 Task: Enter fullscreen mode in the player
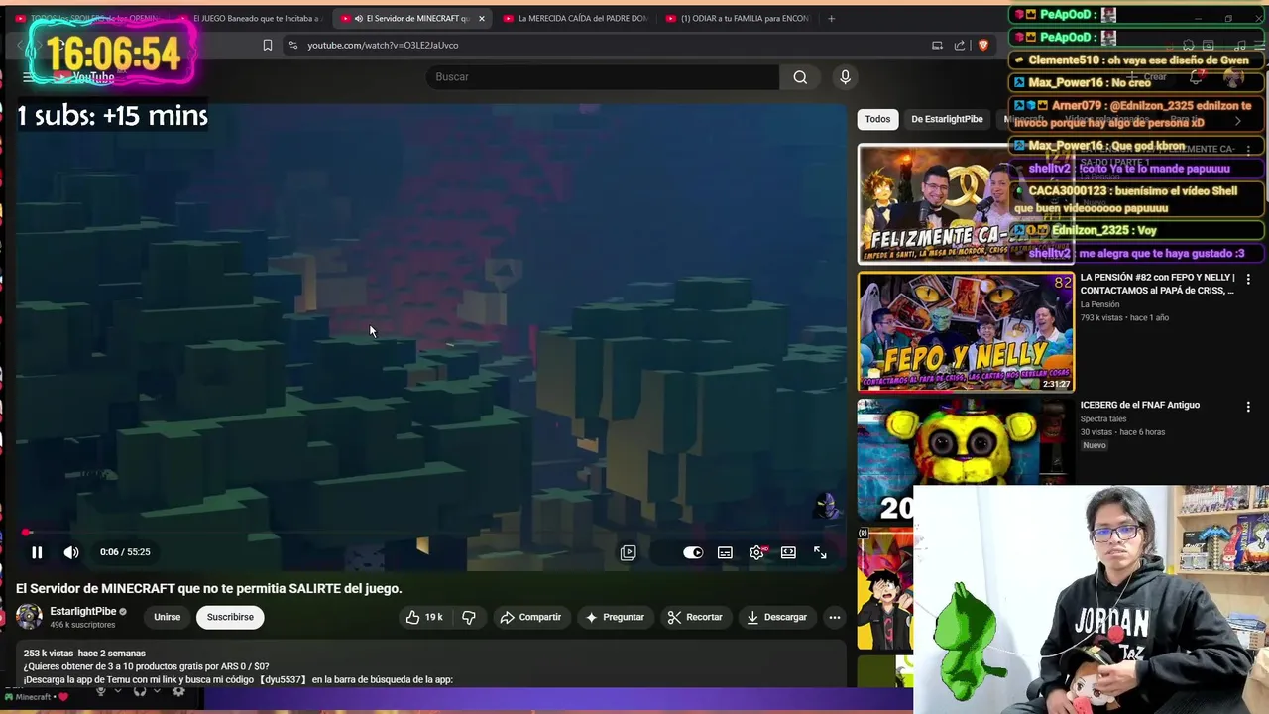(x=820, y=552)
